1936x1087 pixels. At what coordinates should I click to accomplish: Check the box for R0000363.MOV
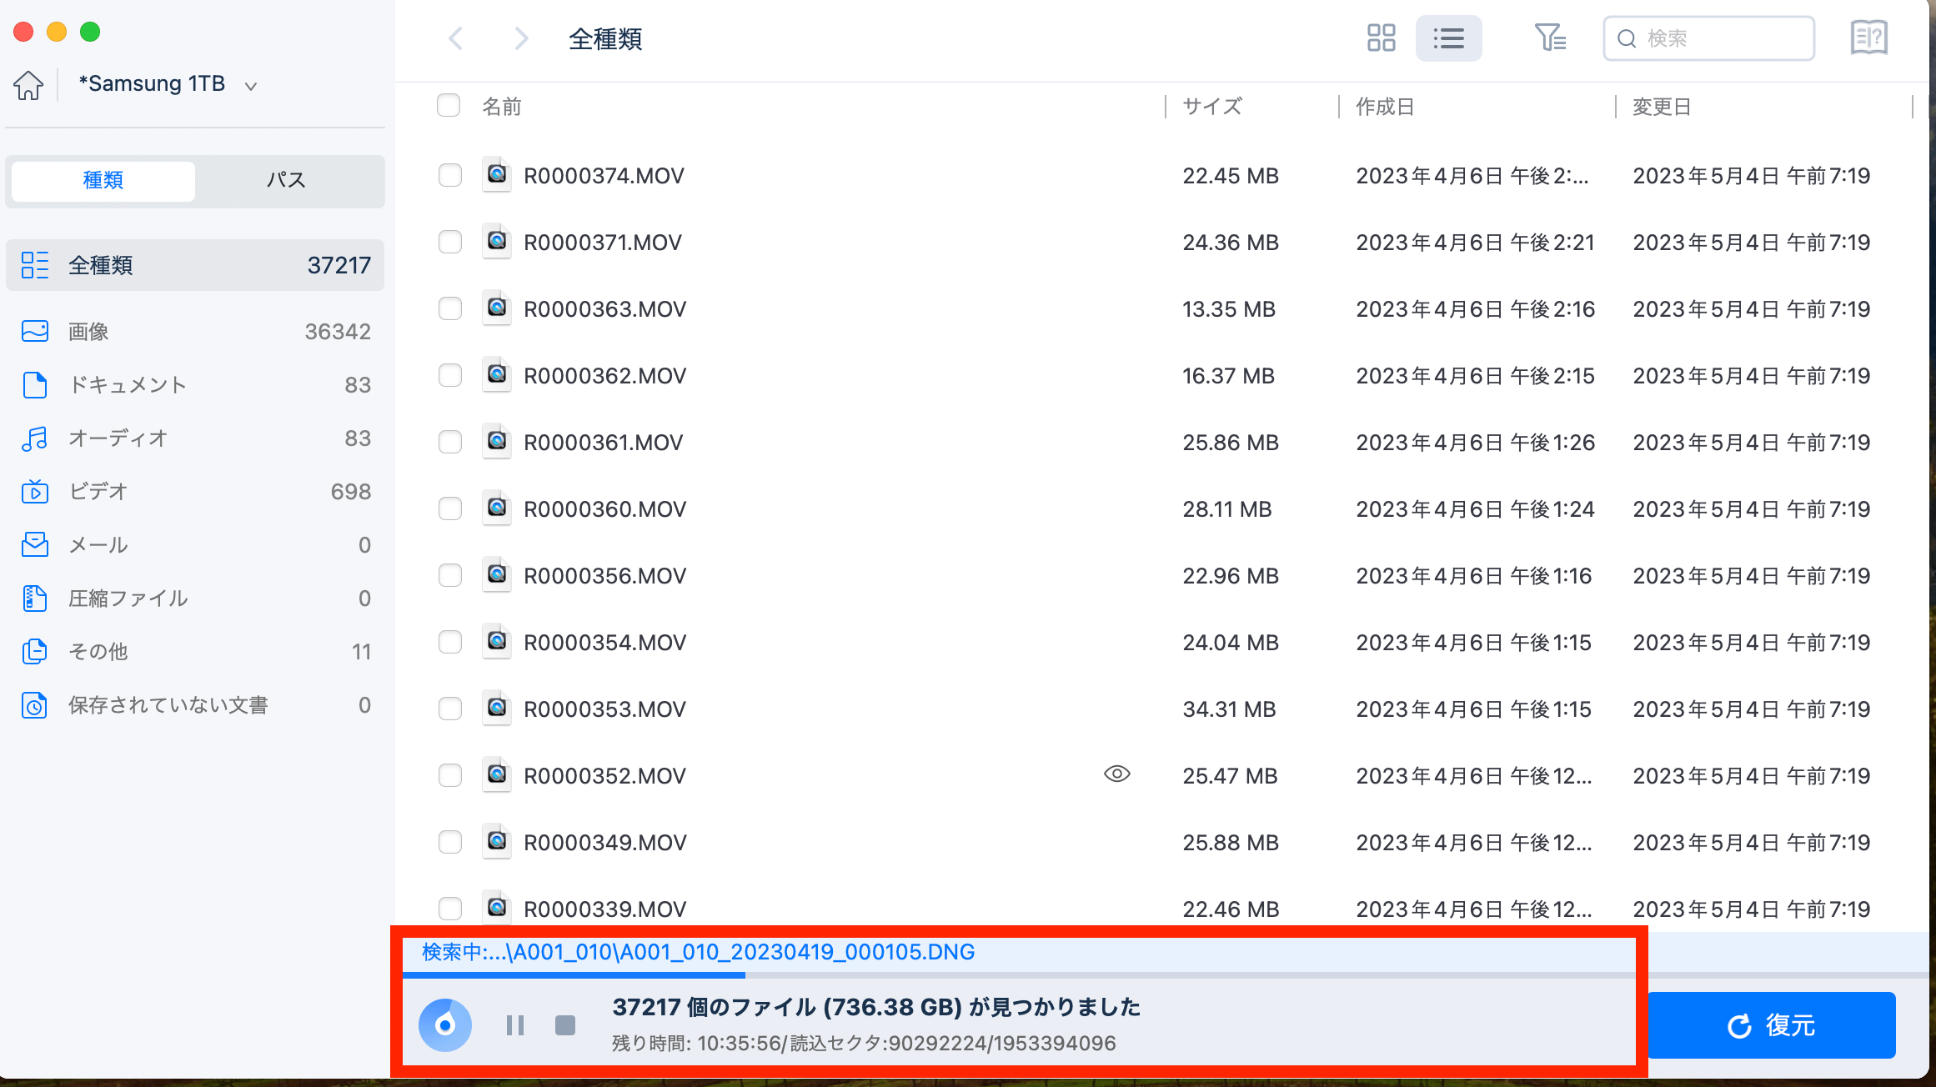[x=450, y=308]
